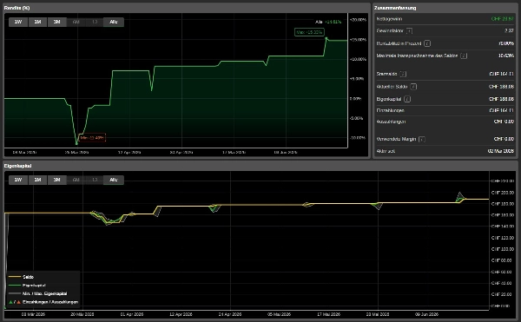Select Alle range in Eigenkapital chart
The image size is (521, 322).
pos(114,180)
